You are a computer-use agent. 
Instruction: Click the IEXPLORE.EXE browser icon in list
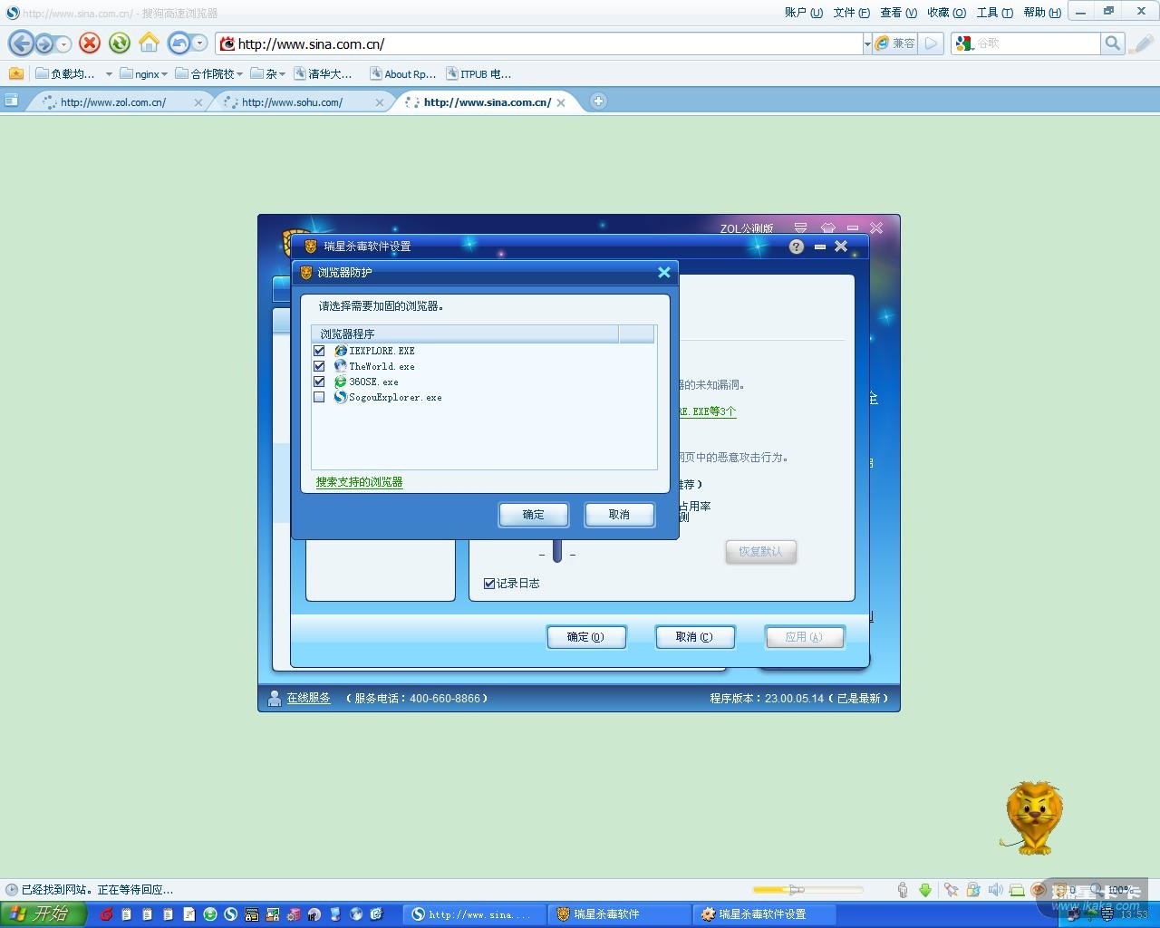pos(341,351)
